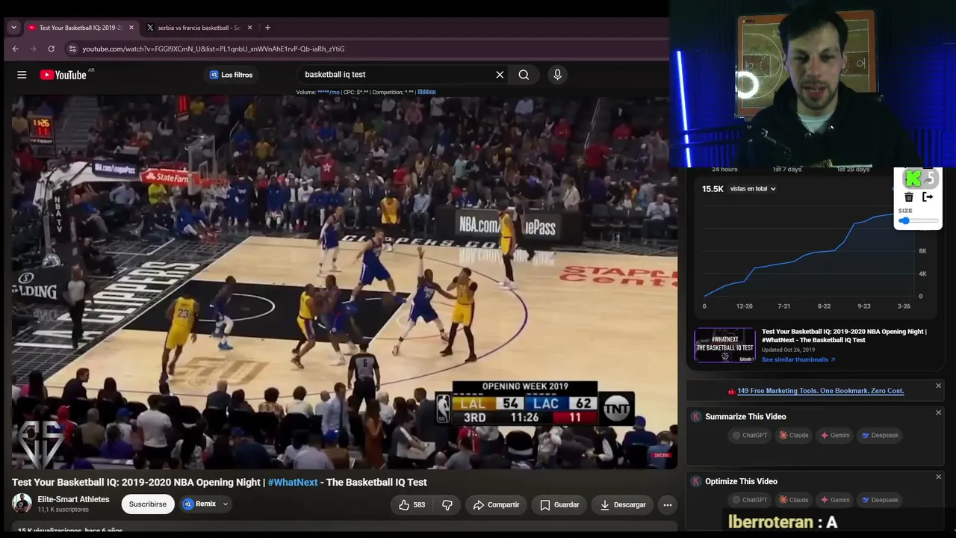Go to YouTube home via logo

[x=63, y=75]
